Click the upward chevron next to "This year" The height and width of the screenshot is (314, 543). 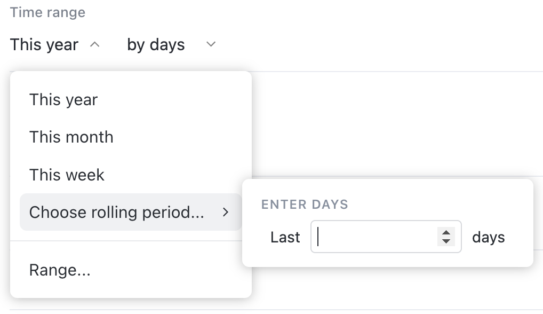coord(95,45)
